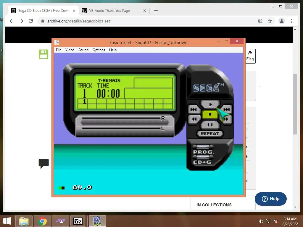Click the page vertical scrollbar thumb
The width and height of the screenshot is (303, 227).
pos(295,104)
